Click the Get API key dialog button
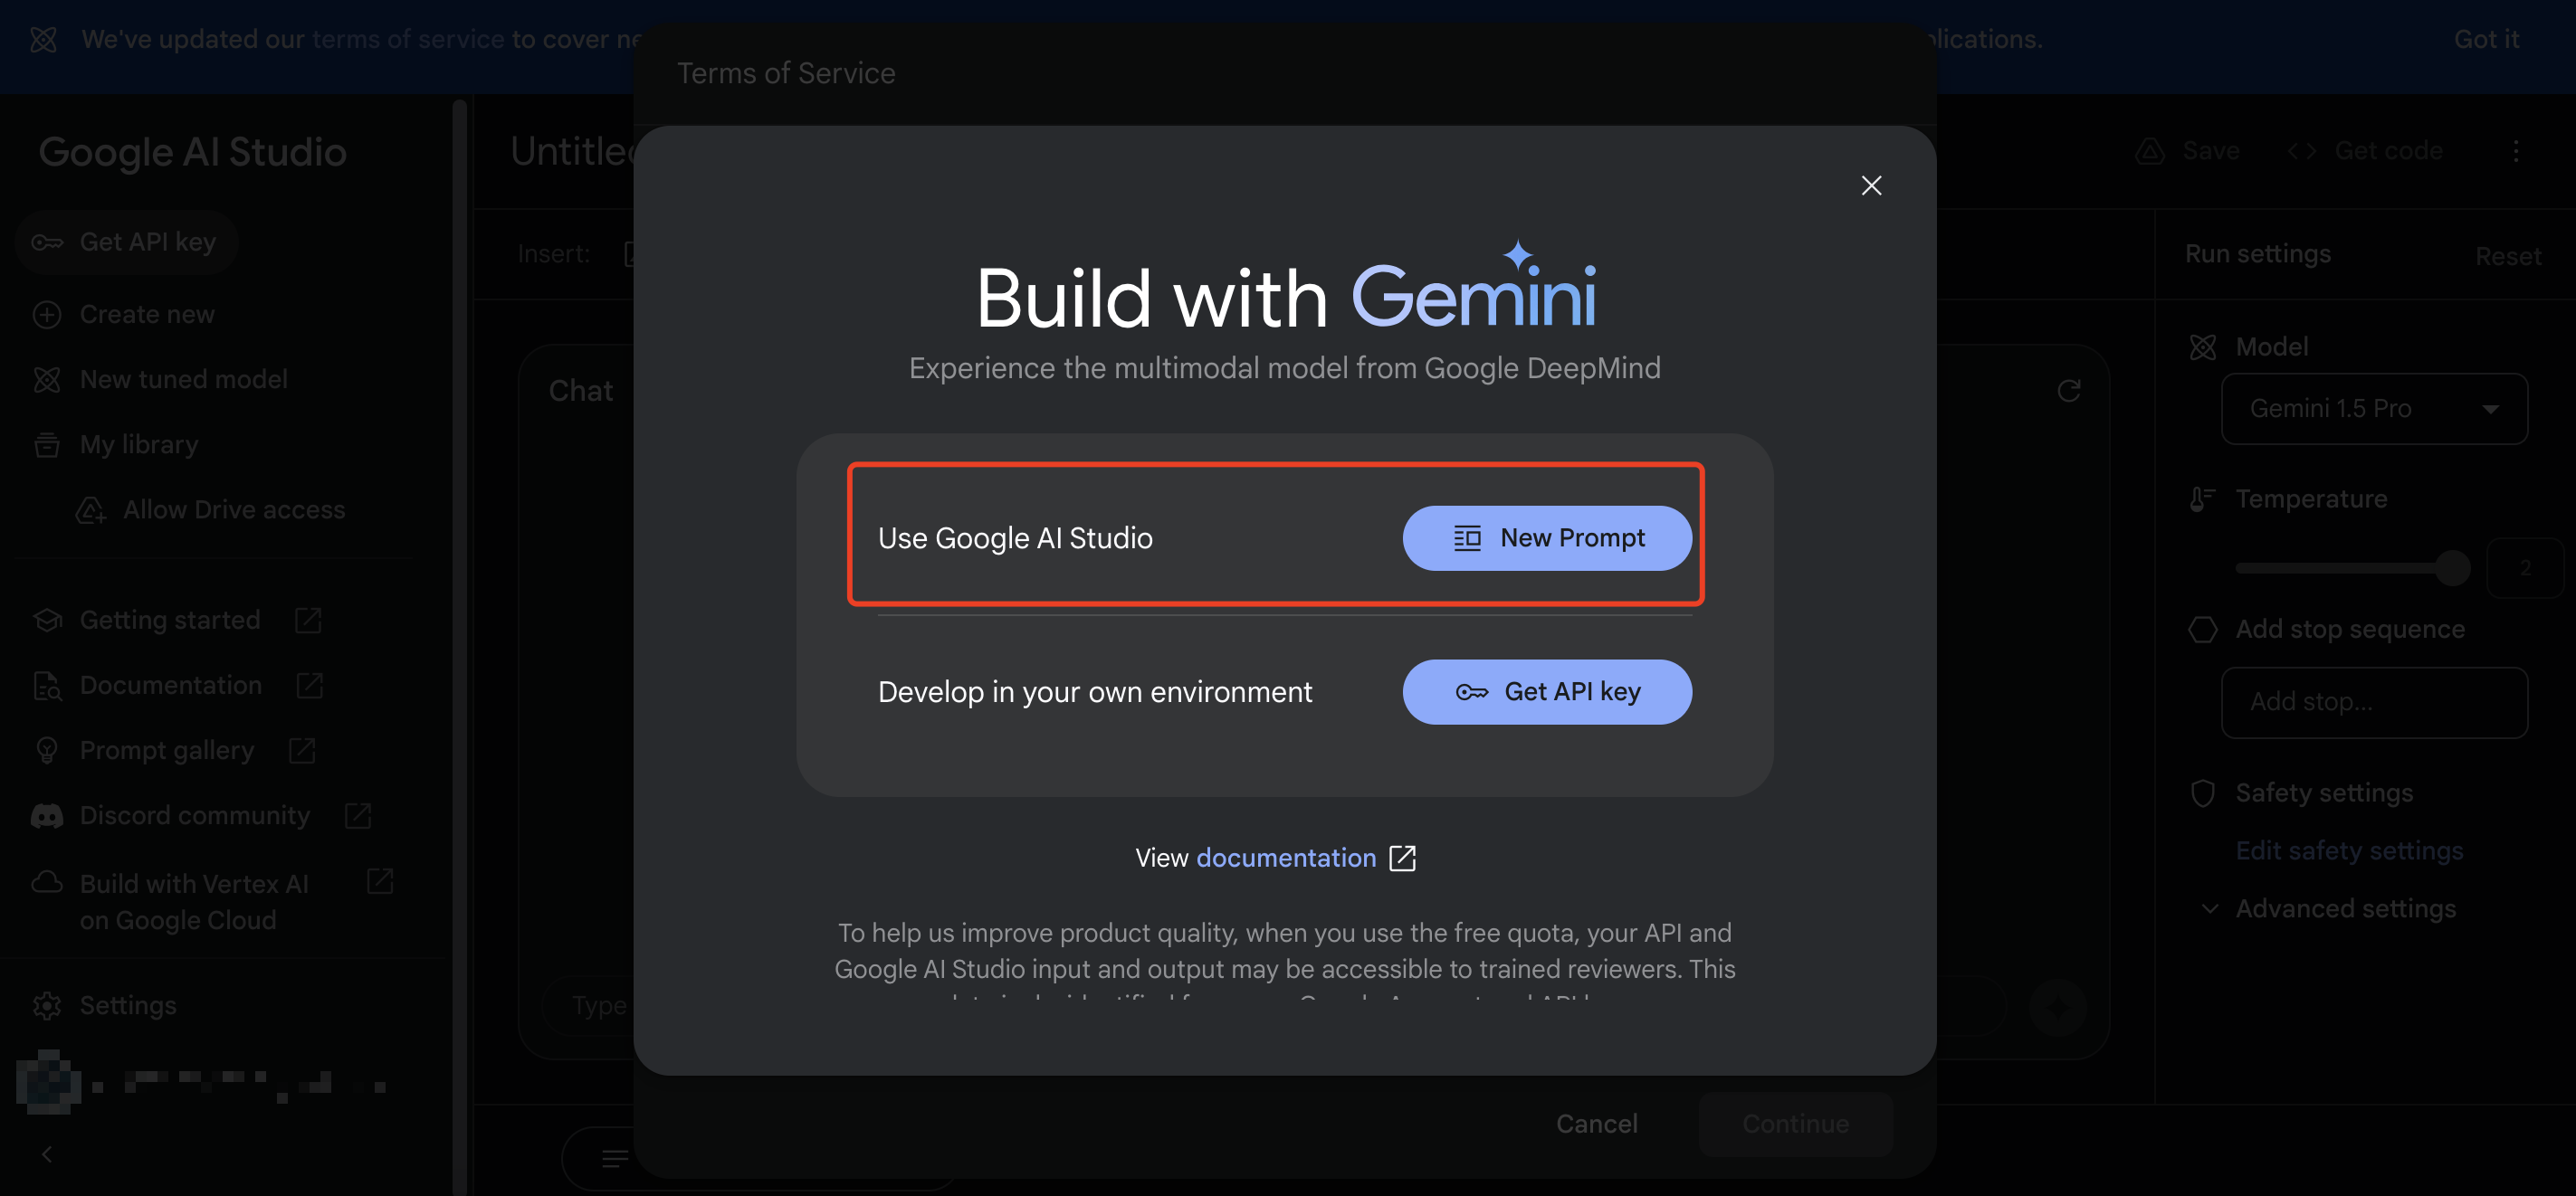 (x=1546, y=691)
